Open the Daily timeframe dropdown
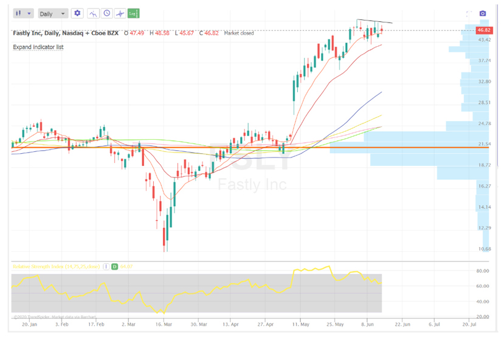The height and width of the screenshot is (338, 504). (53, 13)
